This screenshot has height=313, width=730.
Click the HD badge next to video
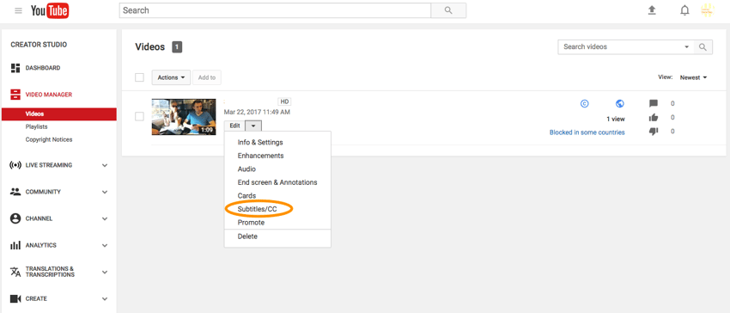click(284, 101)
